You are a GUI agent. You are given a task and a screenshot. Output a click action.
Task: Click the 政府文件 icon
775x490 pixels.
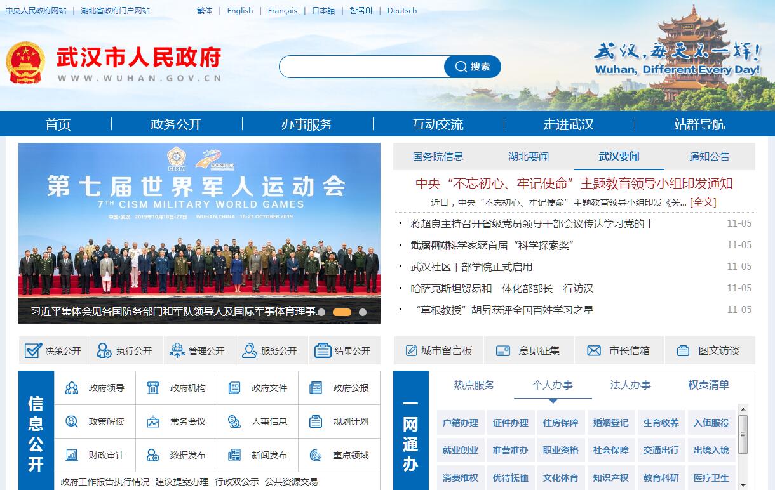(x=234, y=388)
